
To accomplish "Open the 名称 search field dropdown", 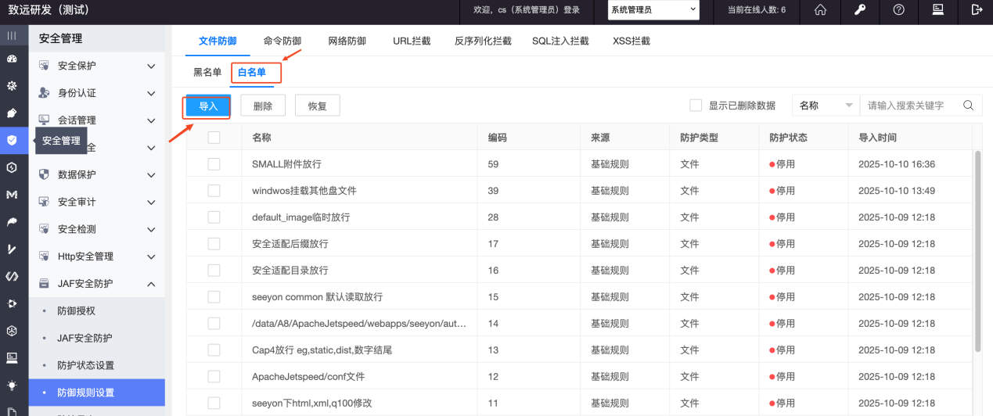I will pos(826,106).
